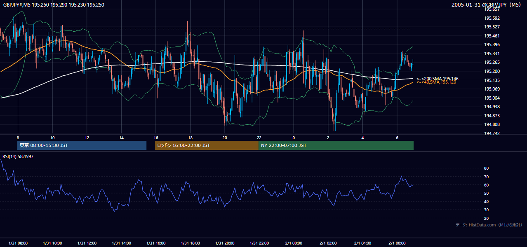The height and width of the screenshot is (247, 527).
Task: Click the orange 40 SMA 195.120 label
Action: coord(436,82)
